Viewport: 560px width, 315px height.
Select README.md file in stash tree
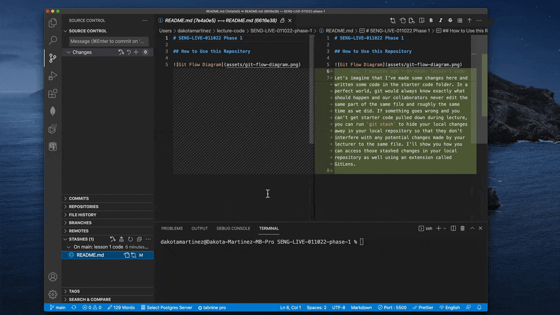click(x=91, y=255)
